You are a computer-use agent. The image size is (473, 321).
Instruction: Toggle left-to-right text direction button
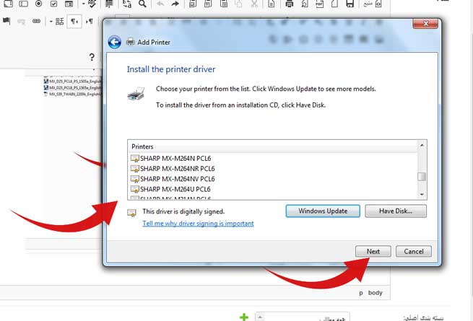tap(90, 22)
